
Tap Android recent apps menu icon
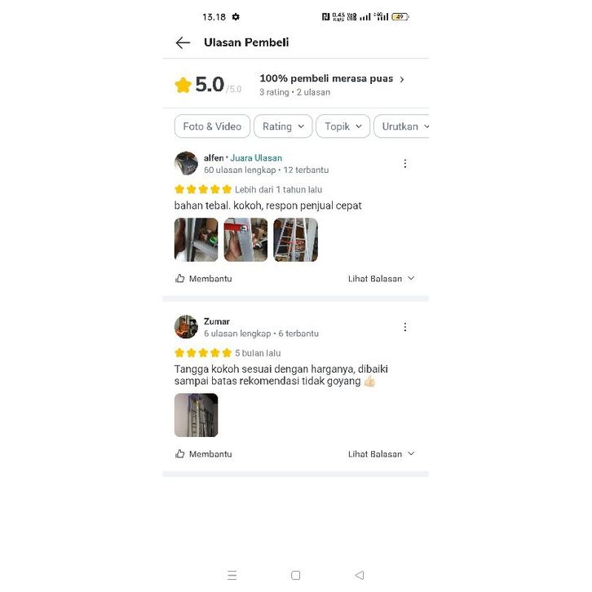(232, 575)
